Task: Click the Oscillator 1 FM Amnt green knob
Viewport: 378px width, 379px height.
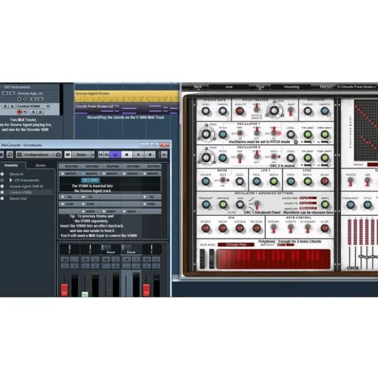Action: (308, 135)
